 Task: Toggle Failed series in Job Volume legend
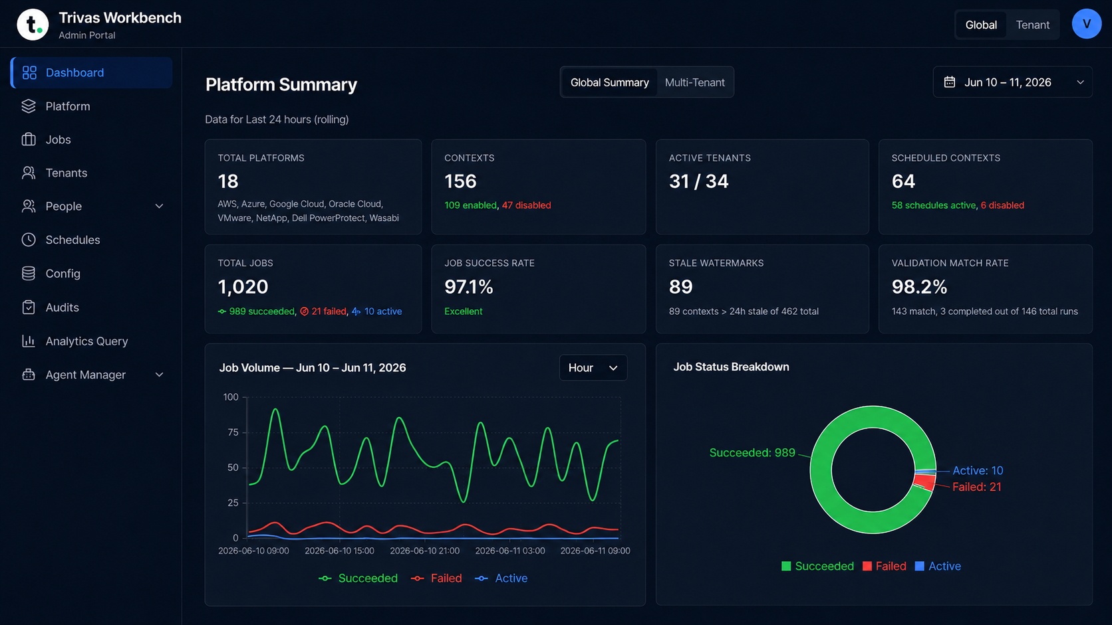(x=436, y=579)
